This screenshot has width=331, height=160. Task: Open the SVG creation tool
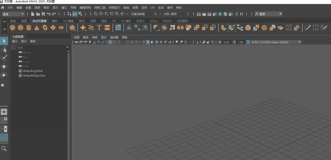point(107,28)
